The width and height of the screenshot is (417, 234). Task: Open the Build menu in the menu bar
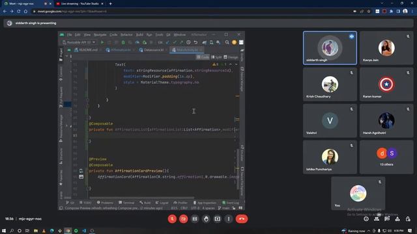click(x=139, y=34)
